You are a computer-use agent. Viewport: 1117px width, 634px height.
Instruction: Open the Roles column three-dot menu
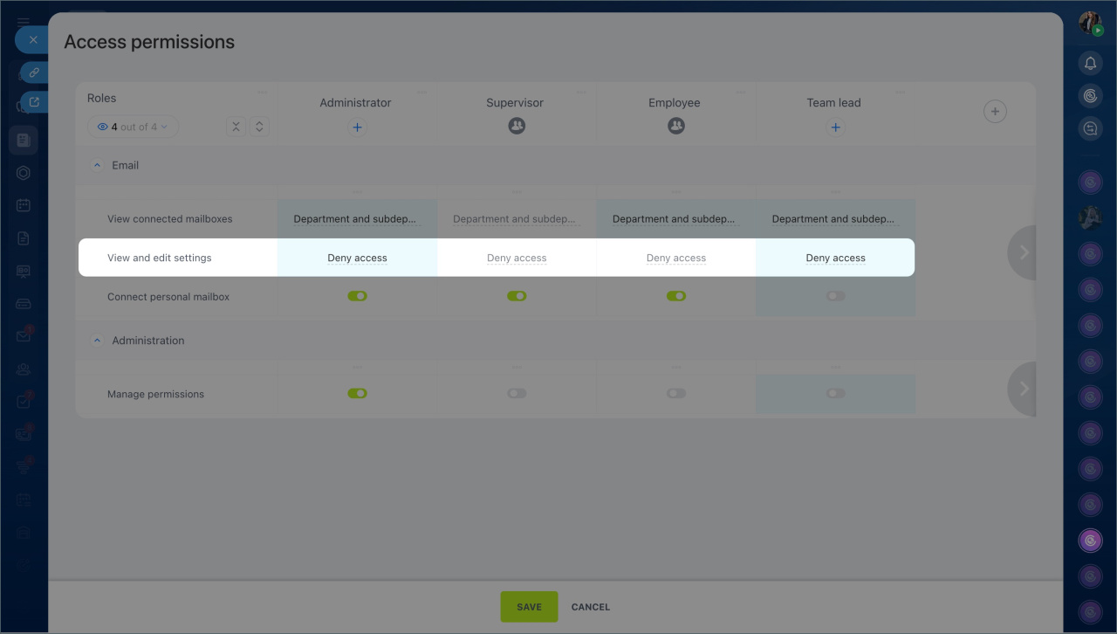coord(263,93)
